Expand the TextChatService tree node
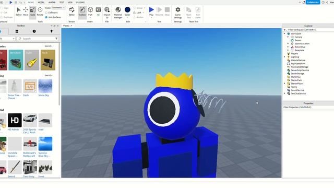The height and width of the screenshot is (188, 334). (284, 93)
